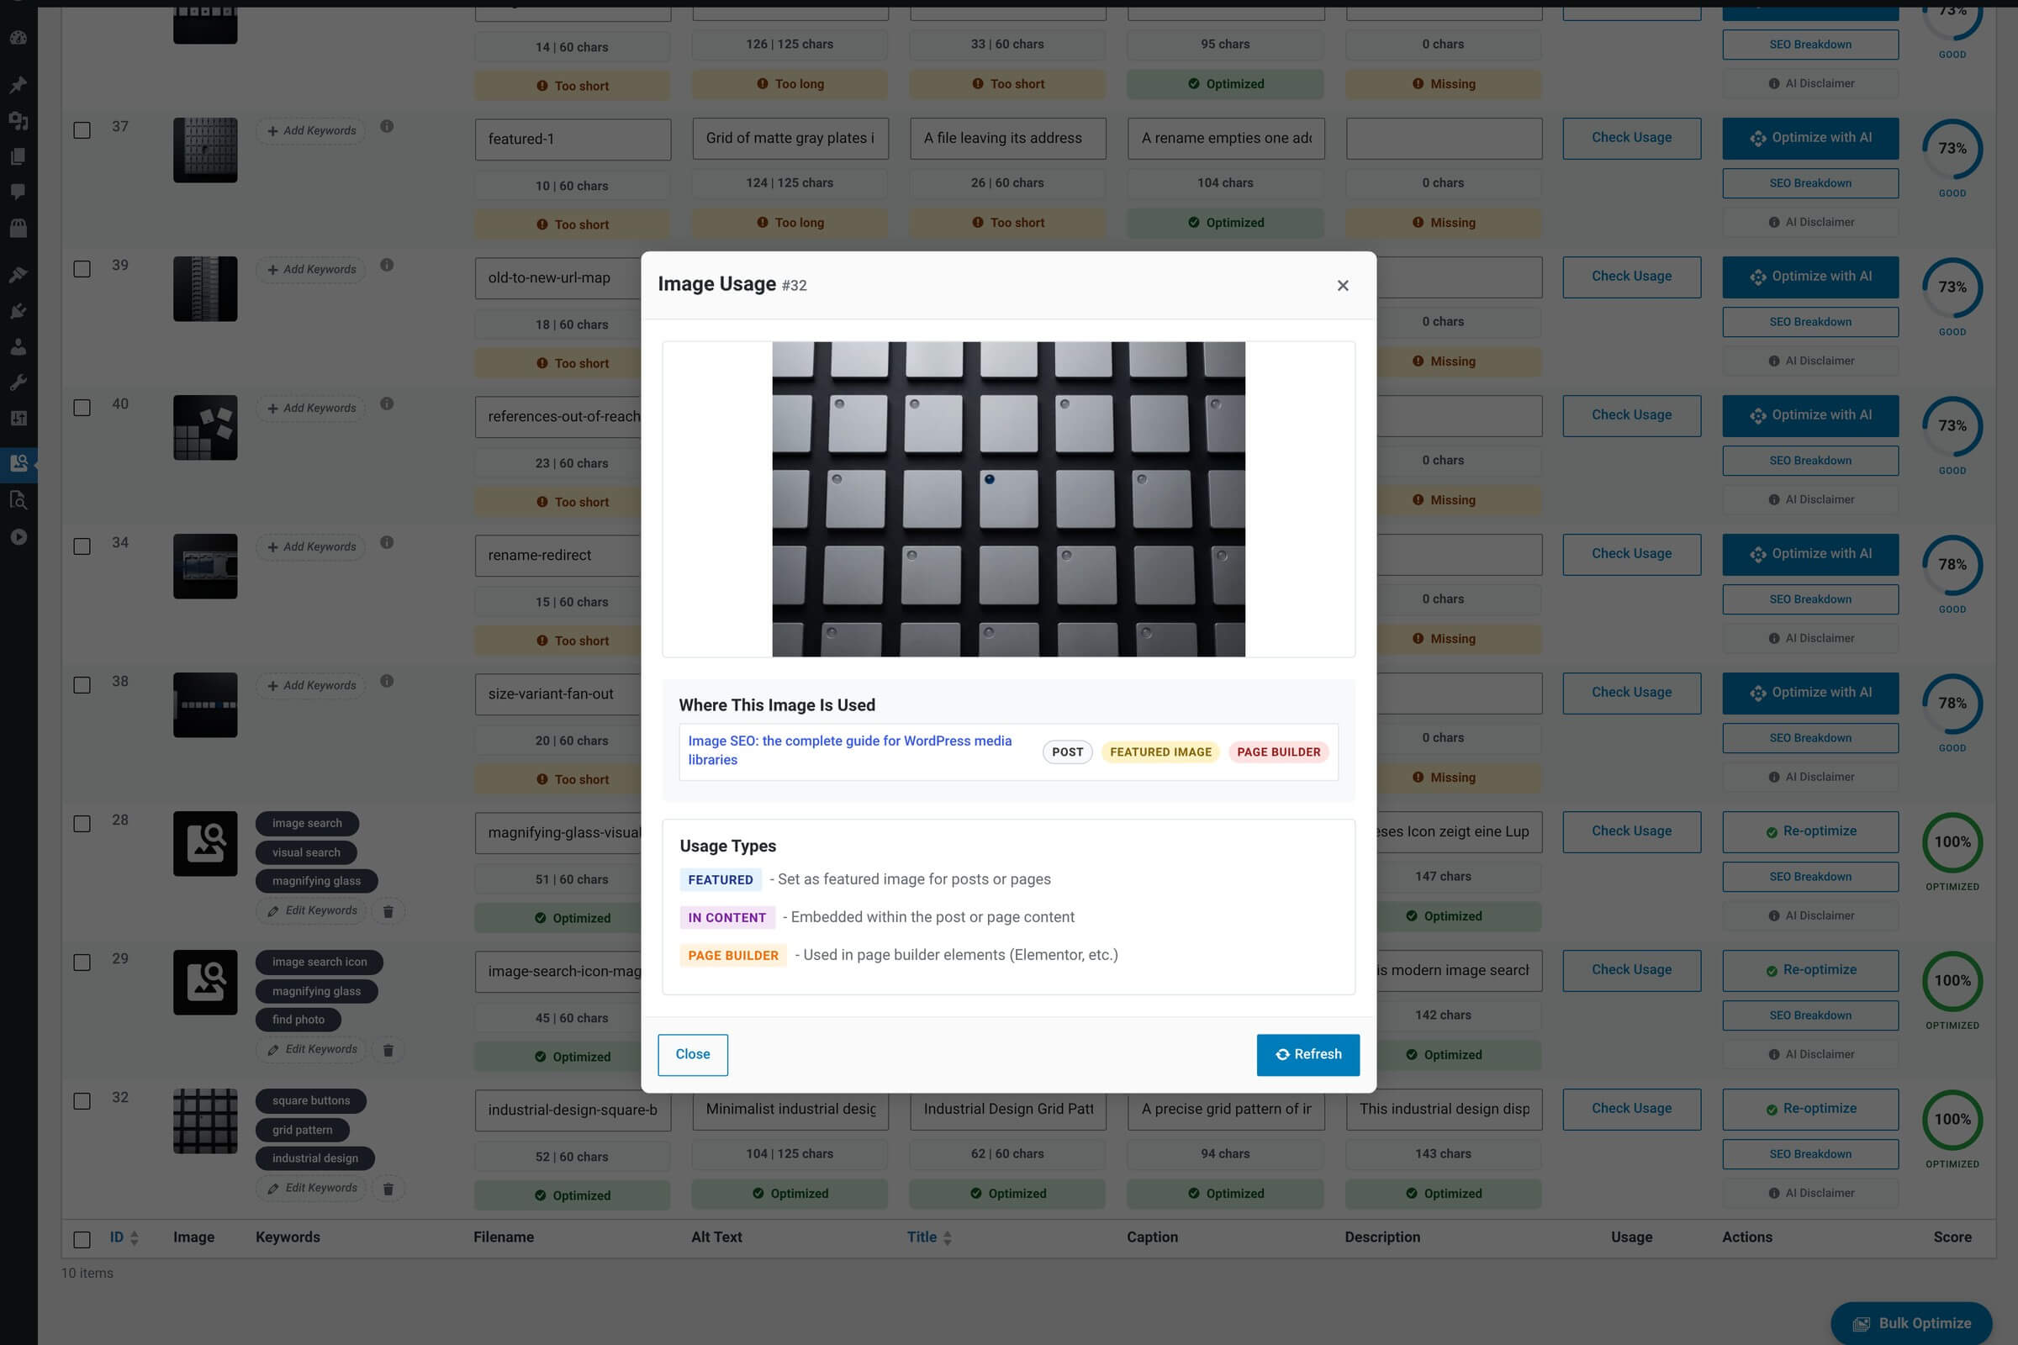Click the PAGE BUILDER tag in usage row

1278,752
